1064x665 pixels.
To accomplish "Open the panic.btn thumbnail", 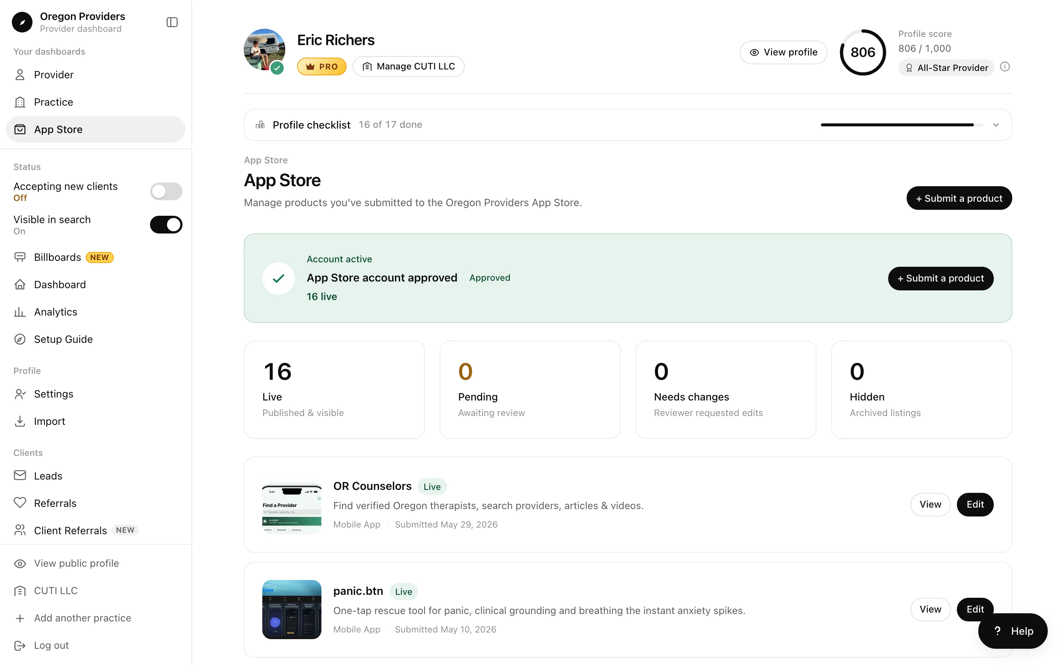I will point(292,610).
